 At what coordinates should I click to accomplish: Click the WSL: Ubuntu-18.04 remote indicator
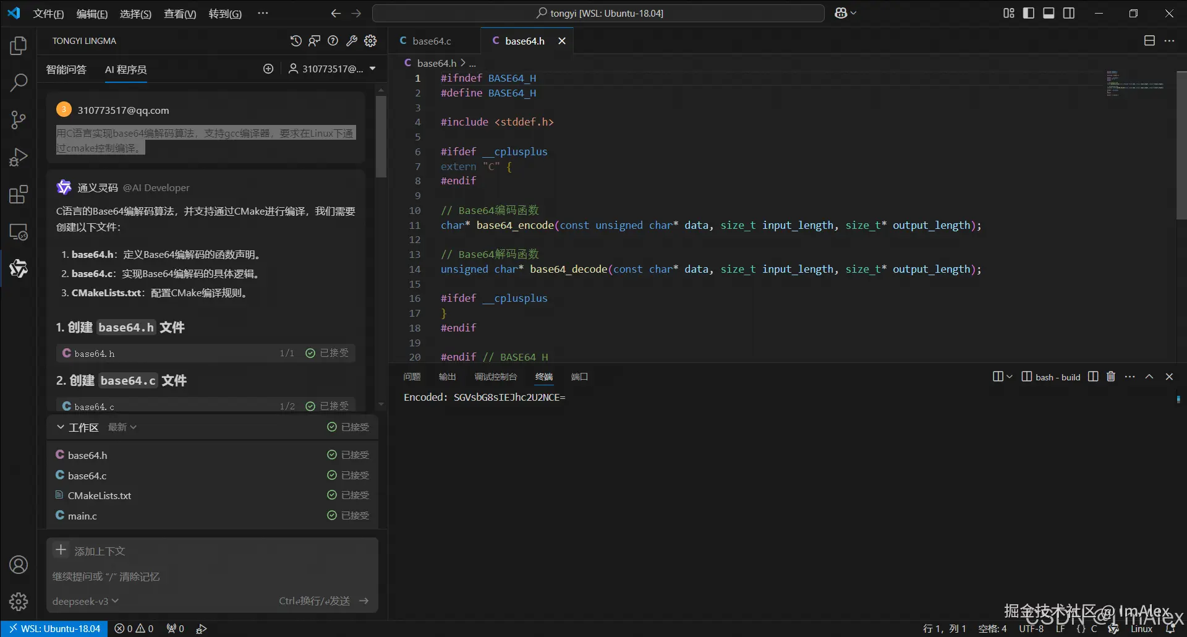[54, 628]
